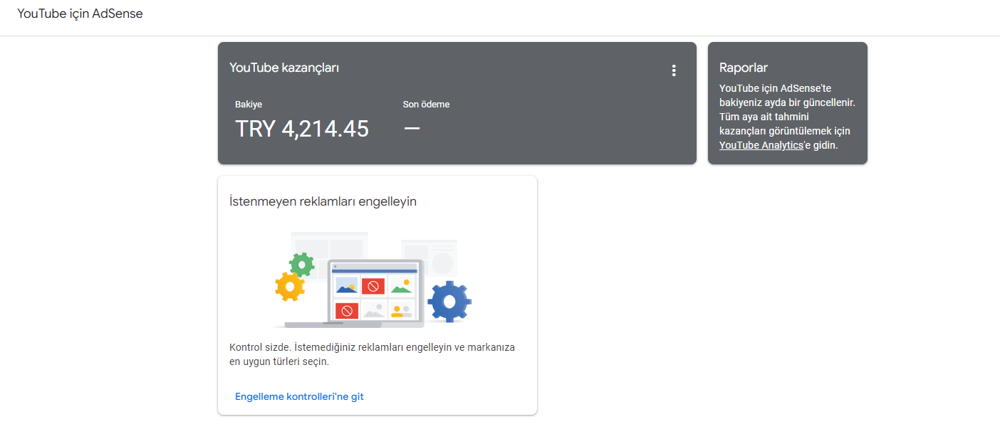Click the Son ödeme label

tap(426, 105)
